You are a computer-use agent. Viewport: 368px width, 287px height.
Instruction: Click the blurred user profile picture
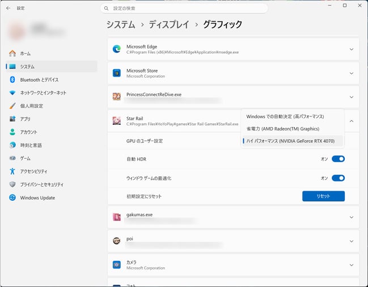(17, 31)
